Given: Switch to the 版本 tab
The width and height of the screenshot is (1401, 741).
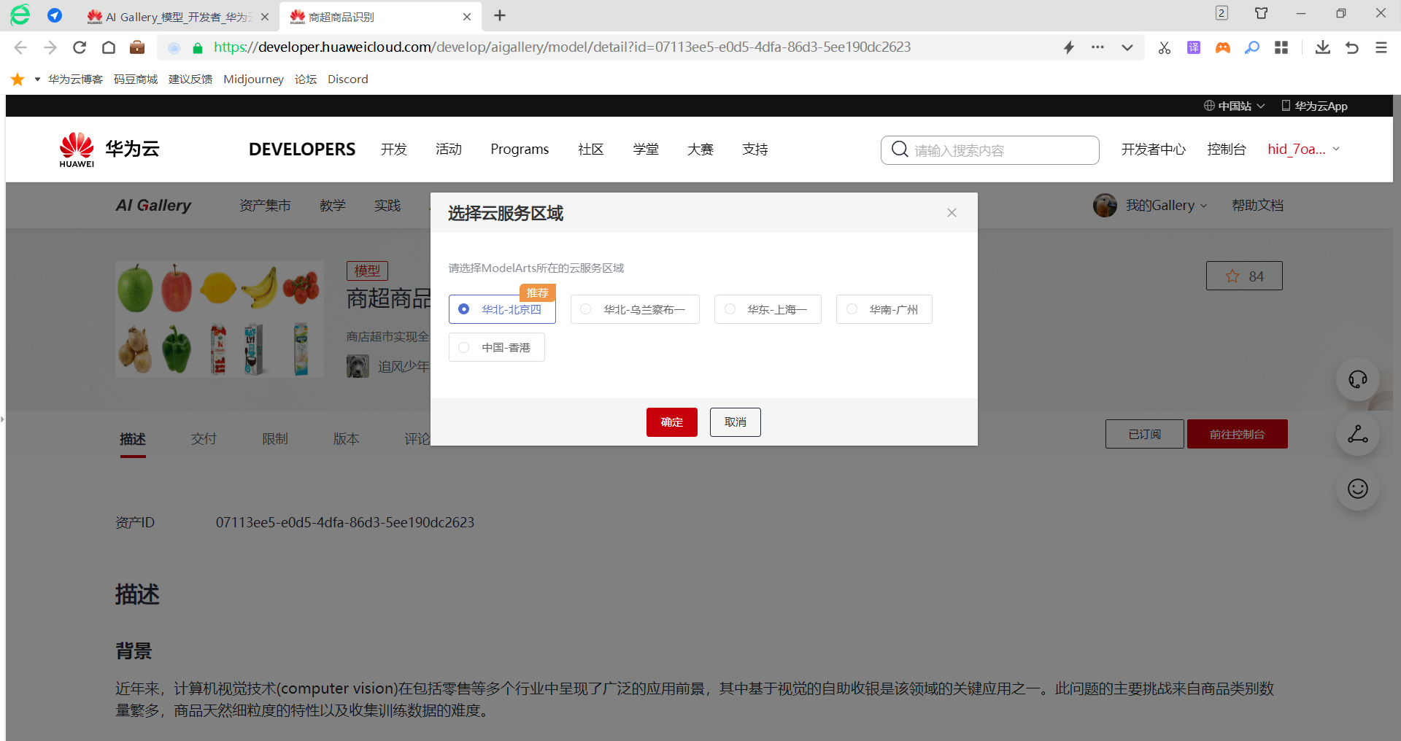Looking at the screenshot, I should 347,439.
